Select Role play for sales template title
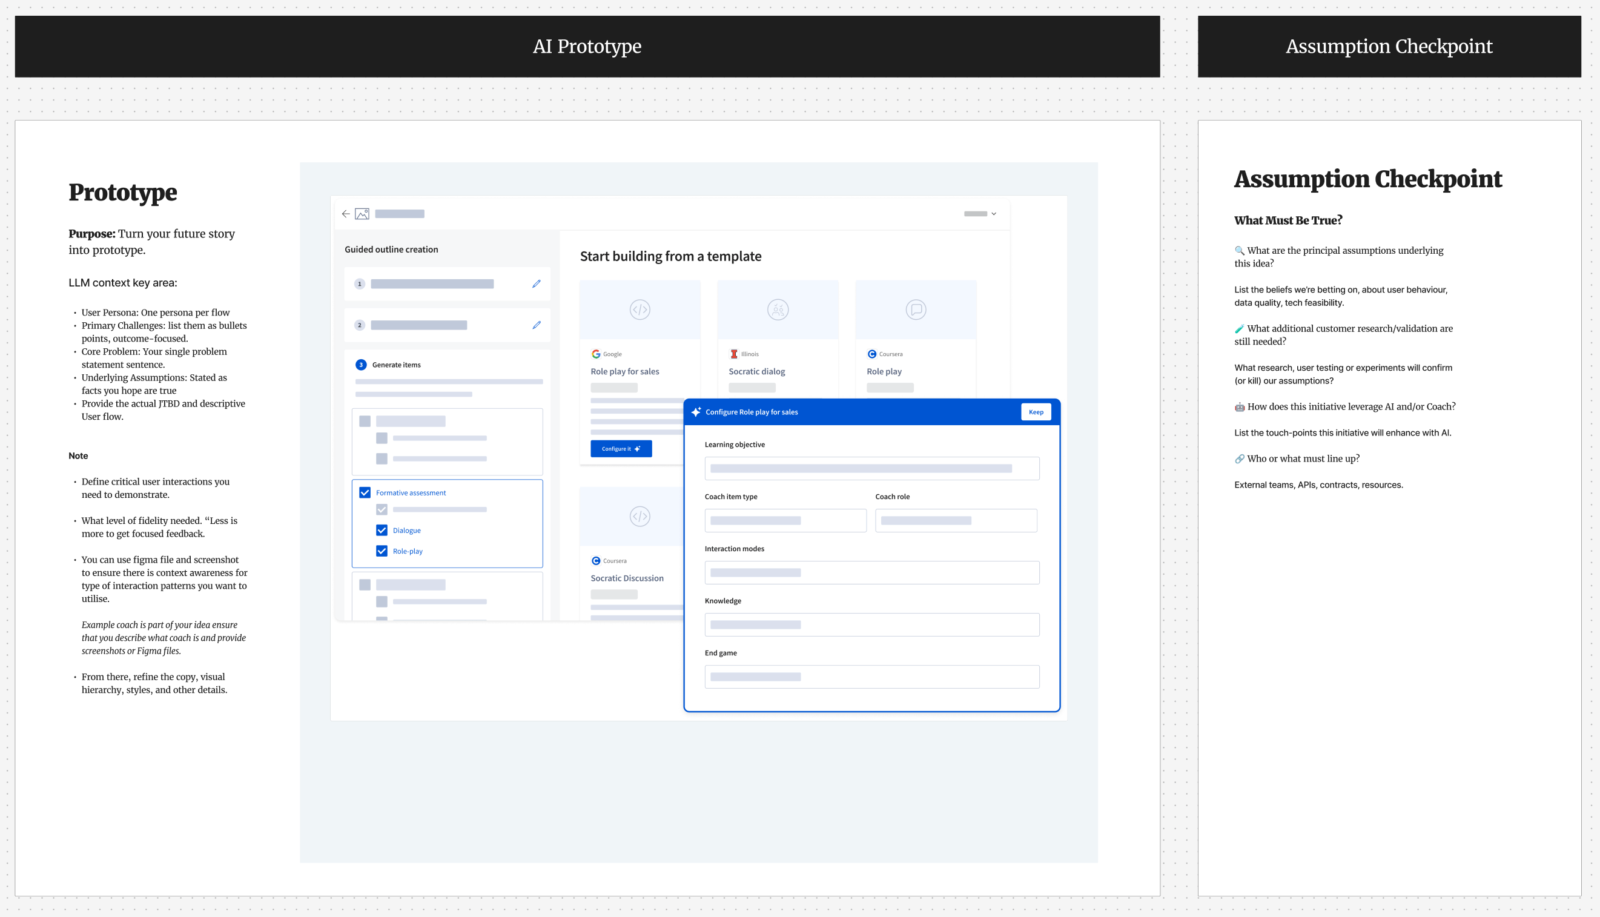Screen dimensions: 1600x917 [624, 372]
